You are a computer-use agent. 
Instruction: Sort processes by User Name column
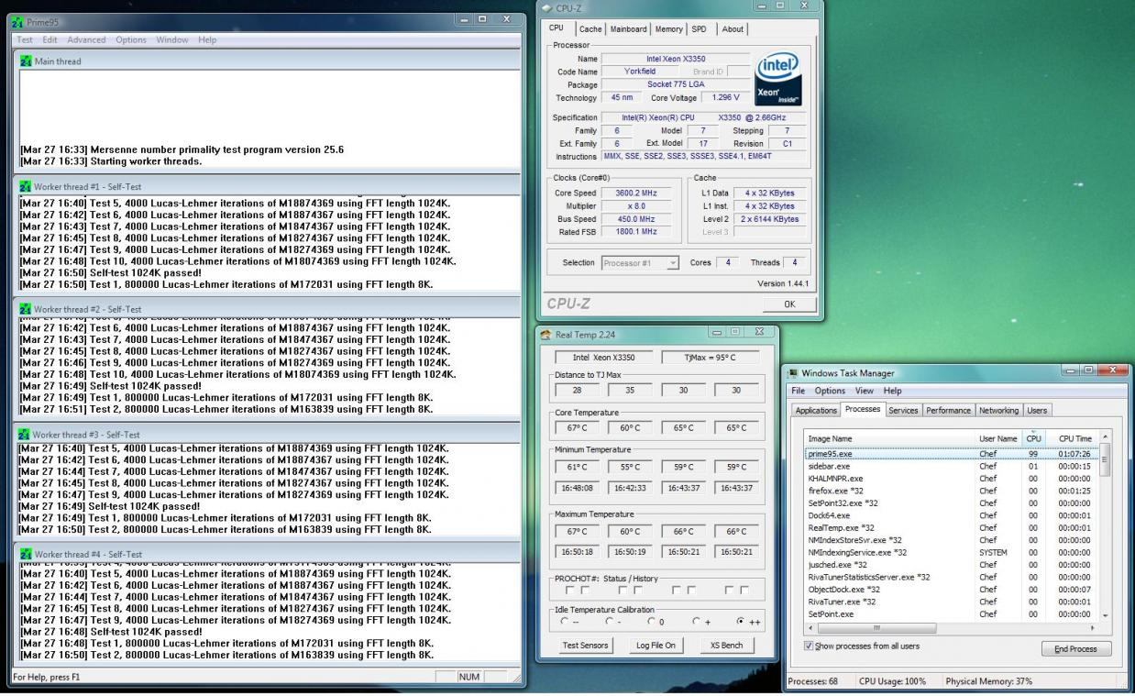pos(998,438)
